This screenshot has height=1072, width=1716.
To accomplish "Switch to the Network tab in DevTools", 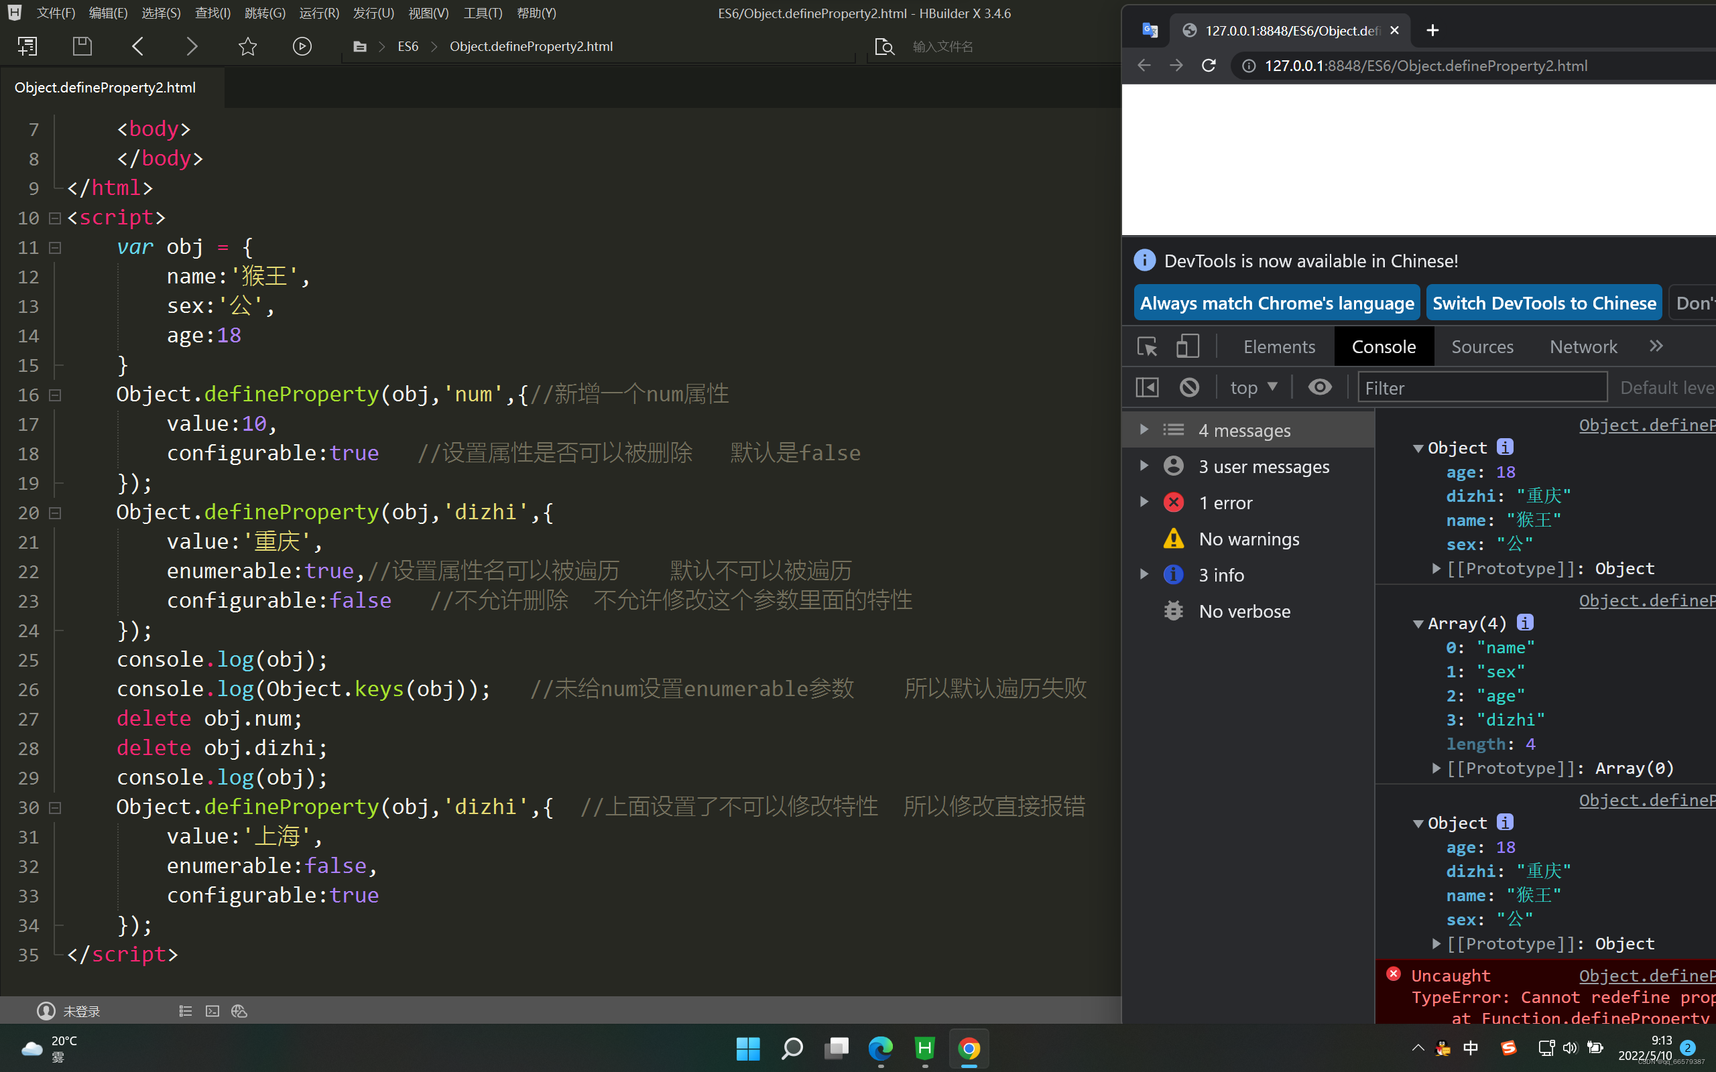I will pyautogui.click(x=1583, y=346).
